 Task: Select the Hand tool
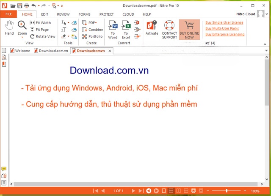click(x=9, y=28)
